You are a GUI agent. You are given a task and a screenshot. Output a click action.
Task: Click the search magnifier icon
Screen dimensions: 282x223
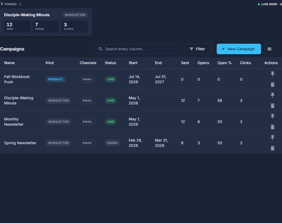click(100, 49)
